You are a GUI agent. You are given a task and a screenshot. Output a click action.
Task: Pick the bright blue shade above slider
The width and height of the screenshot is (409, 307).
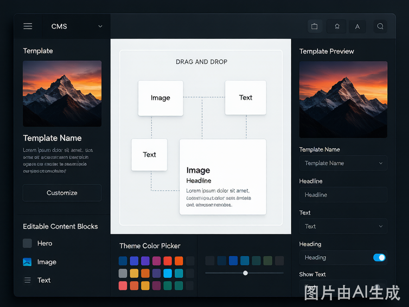tap(233, 261)
